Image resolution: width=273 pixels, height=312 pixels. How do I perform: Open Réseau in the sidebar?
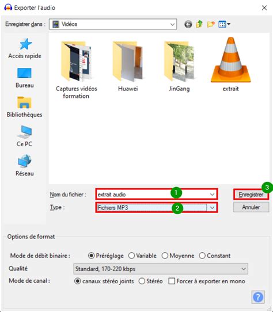(25, 165)
